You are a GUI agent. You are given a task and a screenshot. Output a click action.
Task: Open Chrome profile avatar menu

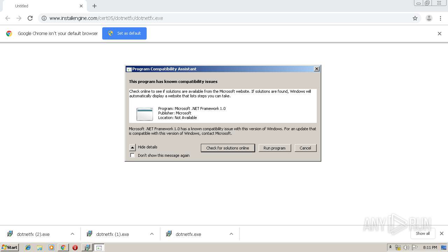click(x=429, y=18)
